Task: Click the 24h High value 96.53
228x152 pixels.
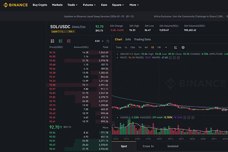Action: point(132,30)
